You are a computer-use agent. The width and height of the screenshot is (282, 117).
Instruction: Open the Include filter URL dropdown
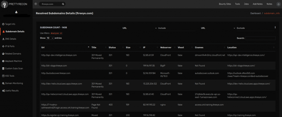(140, 28)
